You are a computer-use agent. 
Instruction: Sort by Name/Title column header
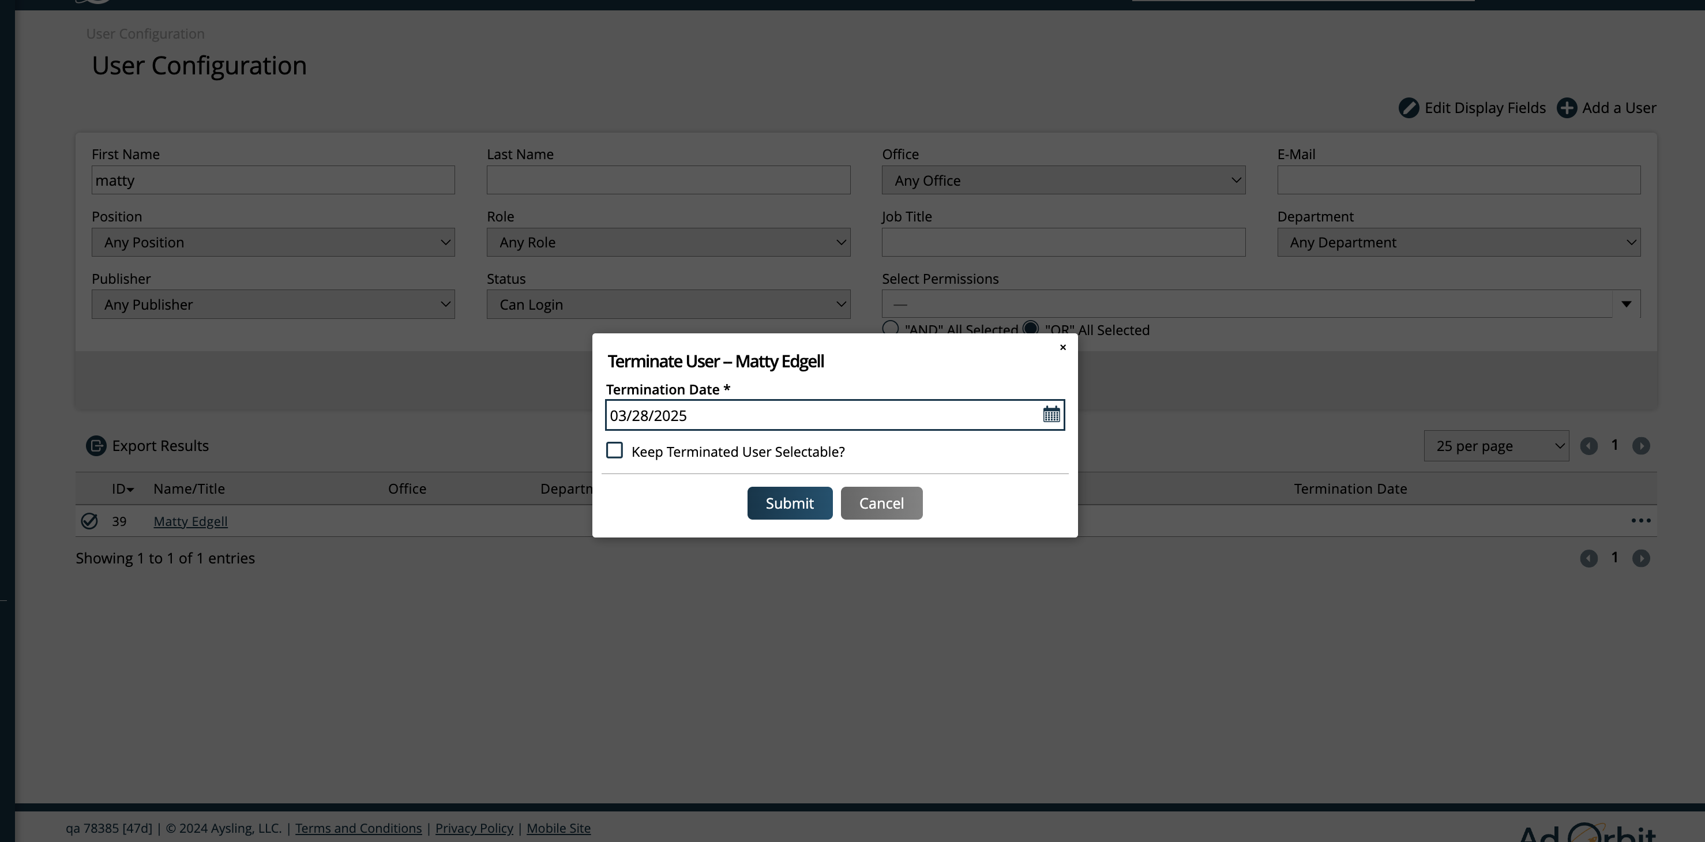(189, 489)
